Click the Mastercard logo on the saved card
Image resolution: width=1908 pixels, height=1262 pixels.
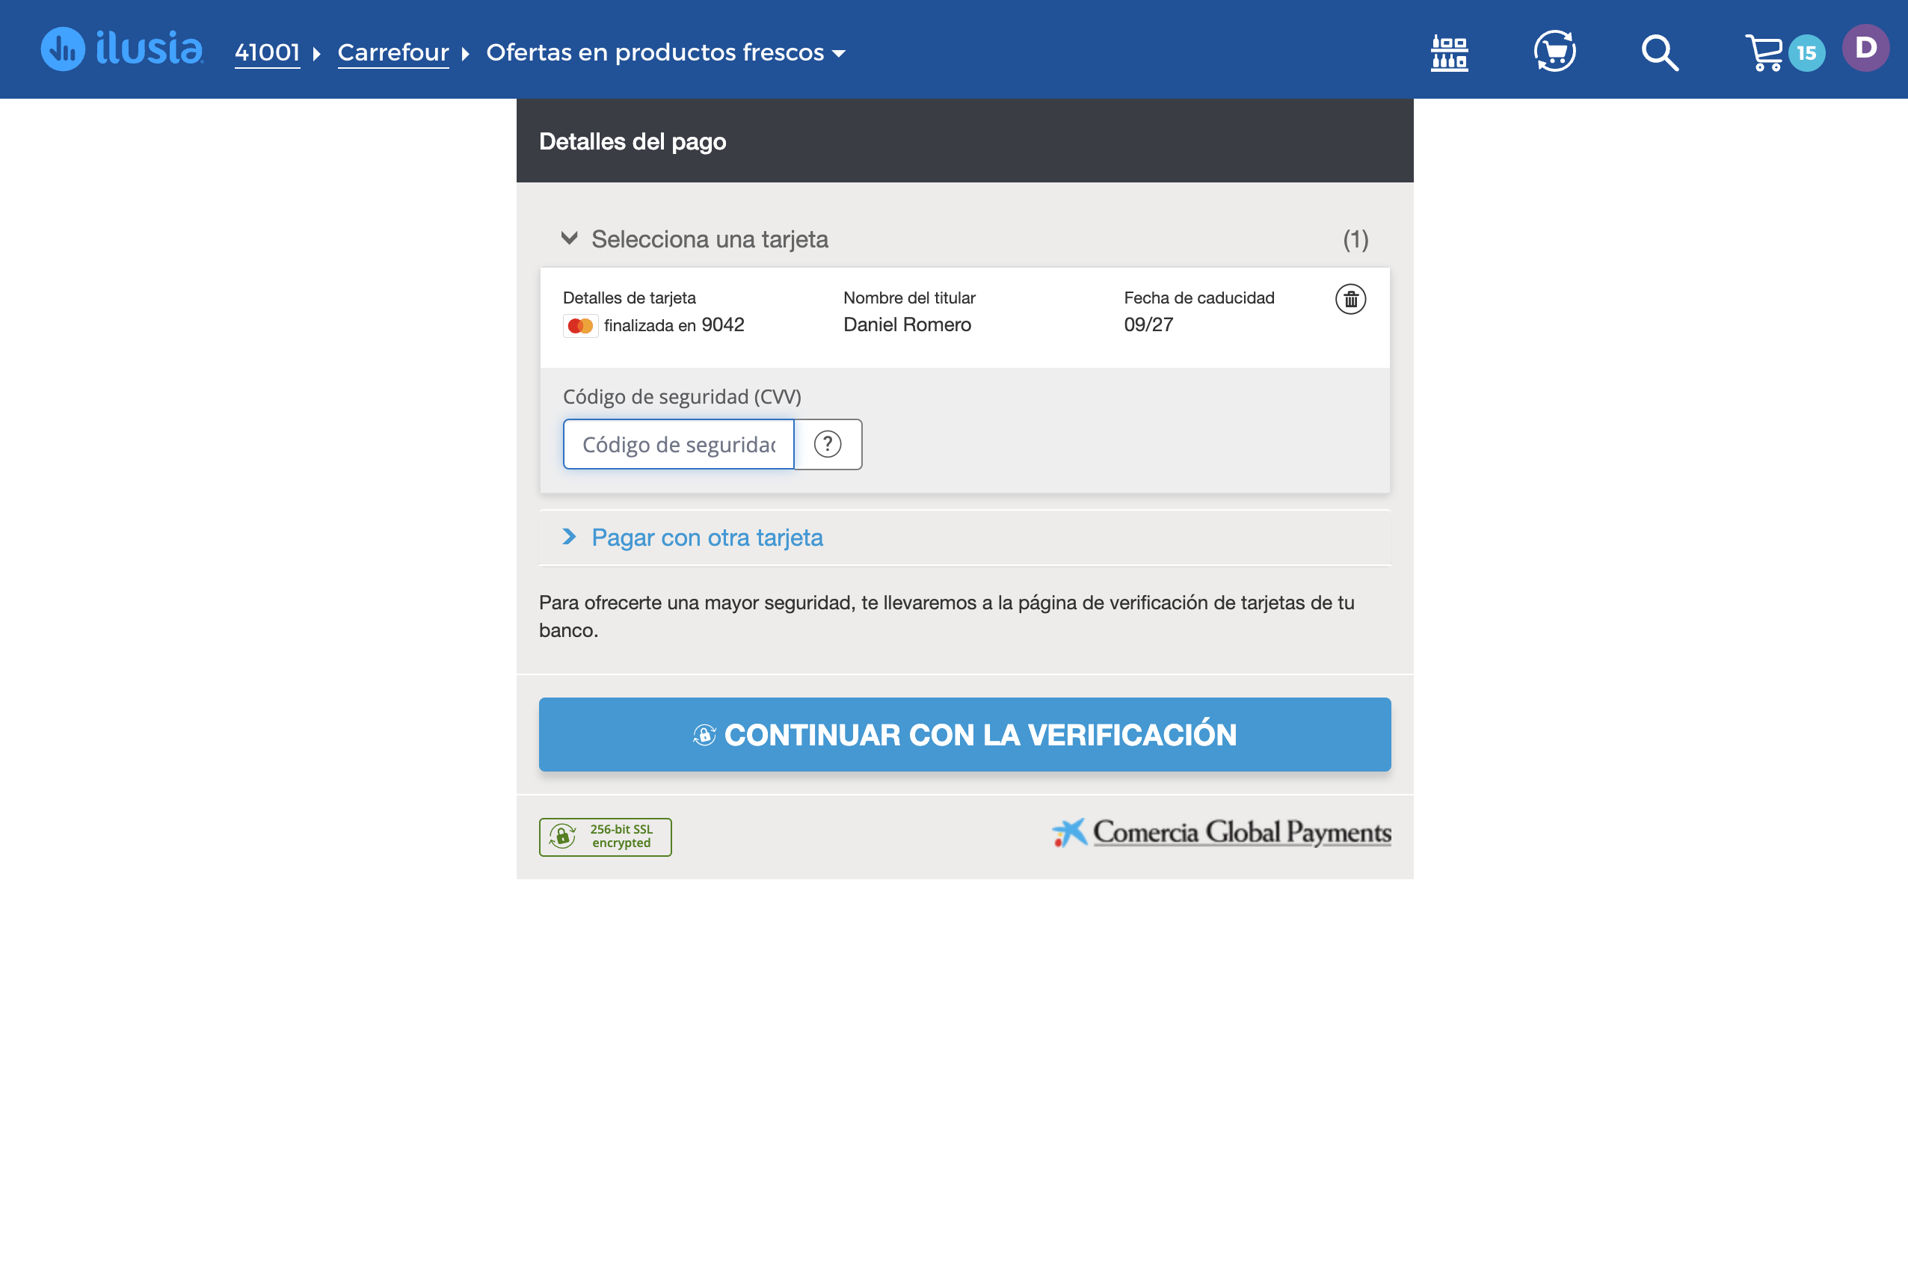point(580,324)
